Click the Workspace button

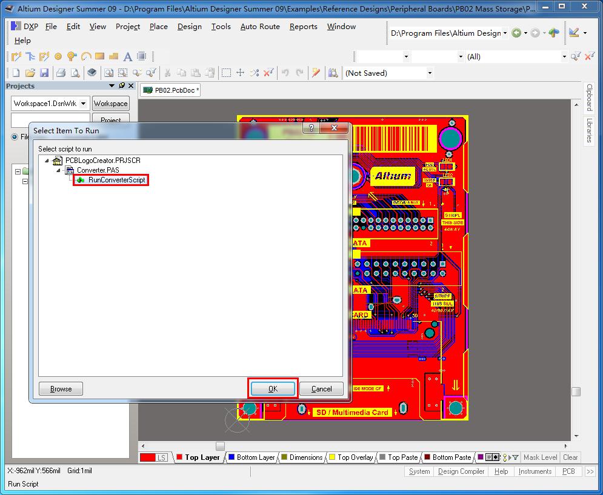111,104
